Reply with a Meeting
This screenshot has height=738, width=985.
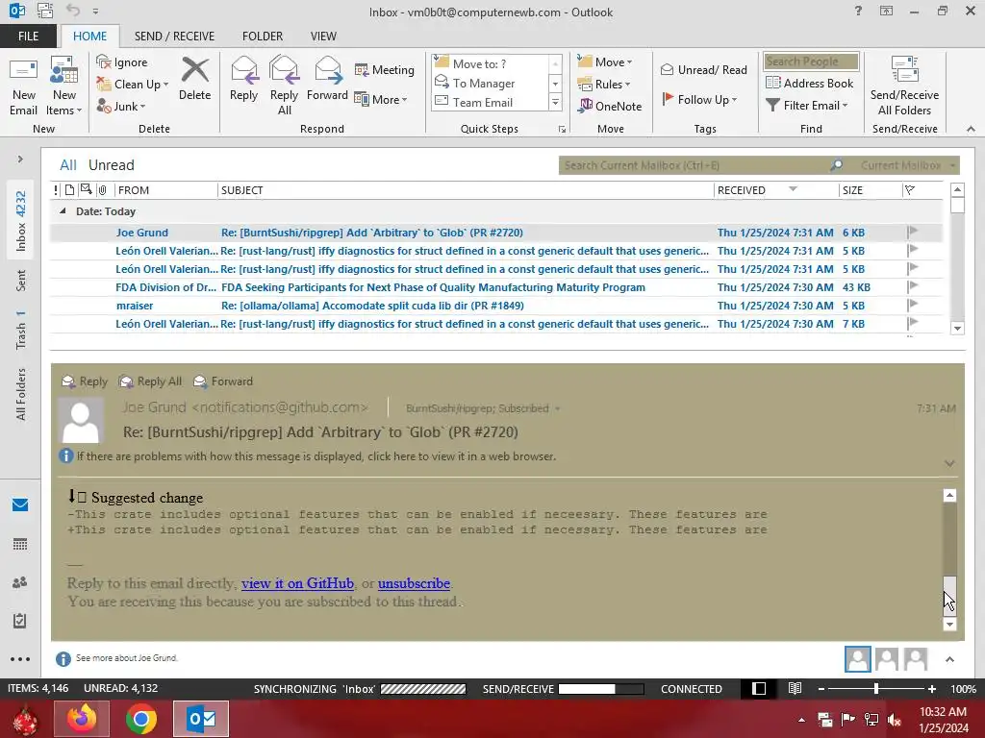click(385, 69)
